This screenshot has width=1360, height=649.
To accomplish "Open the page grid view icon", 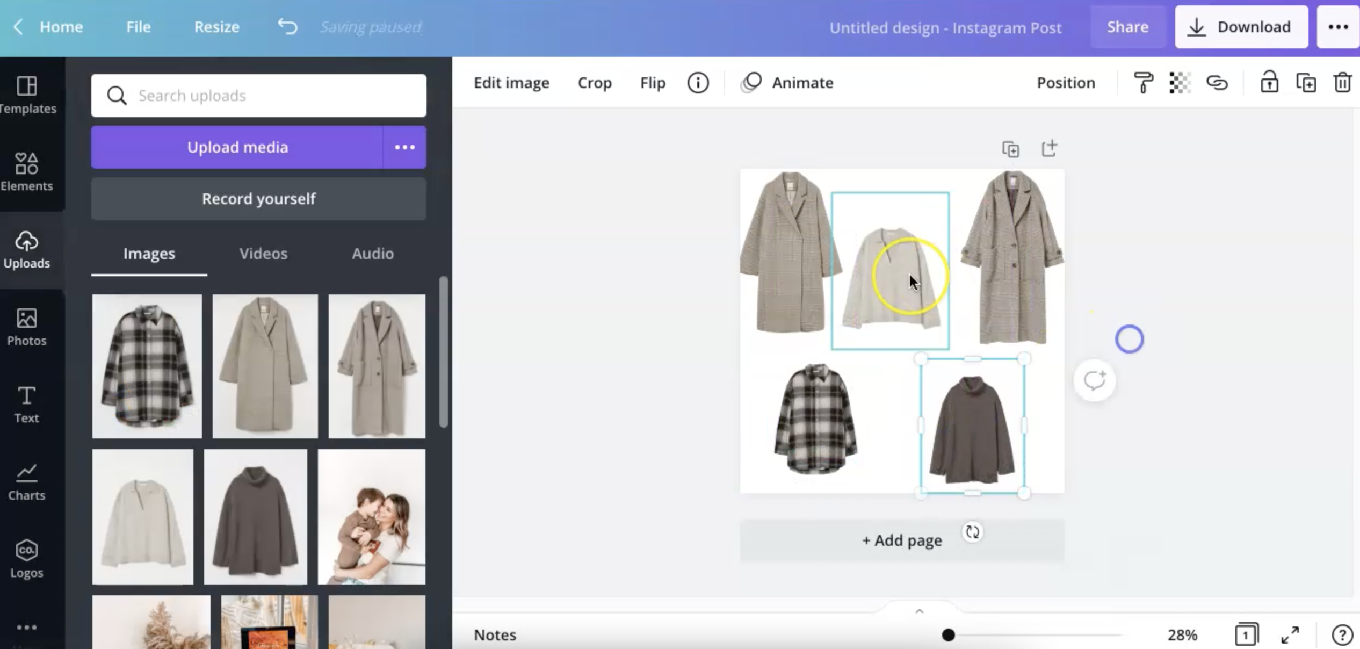I will 1246,634.
